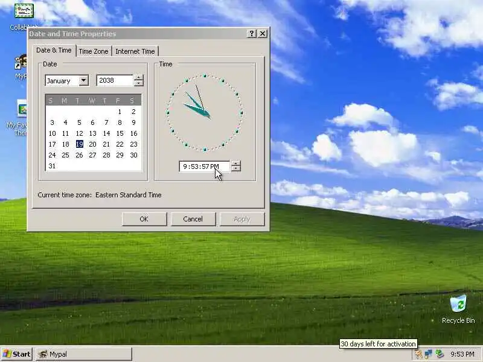Select day 28 in the calendar

click(x=106, y=155)
